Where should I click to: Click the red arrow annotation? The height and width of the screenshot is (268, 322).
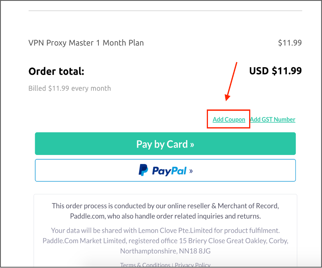231,81
